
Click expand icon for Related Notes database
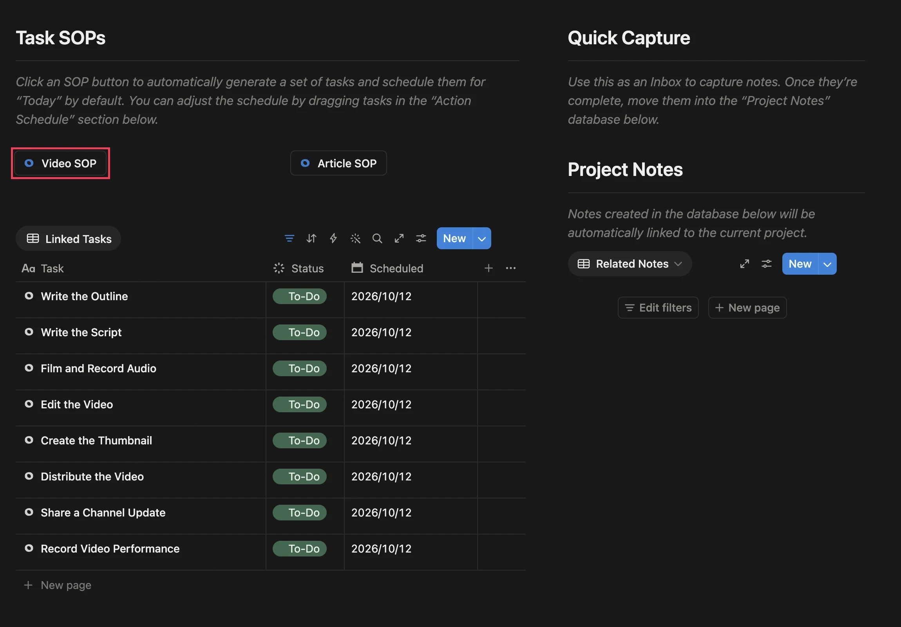coord(744,264)
